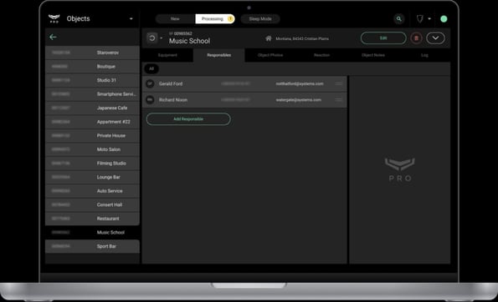Open search with the magnifier icon
This screenshot has width=498, height=302.
coord(398,19)
